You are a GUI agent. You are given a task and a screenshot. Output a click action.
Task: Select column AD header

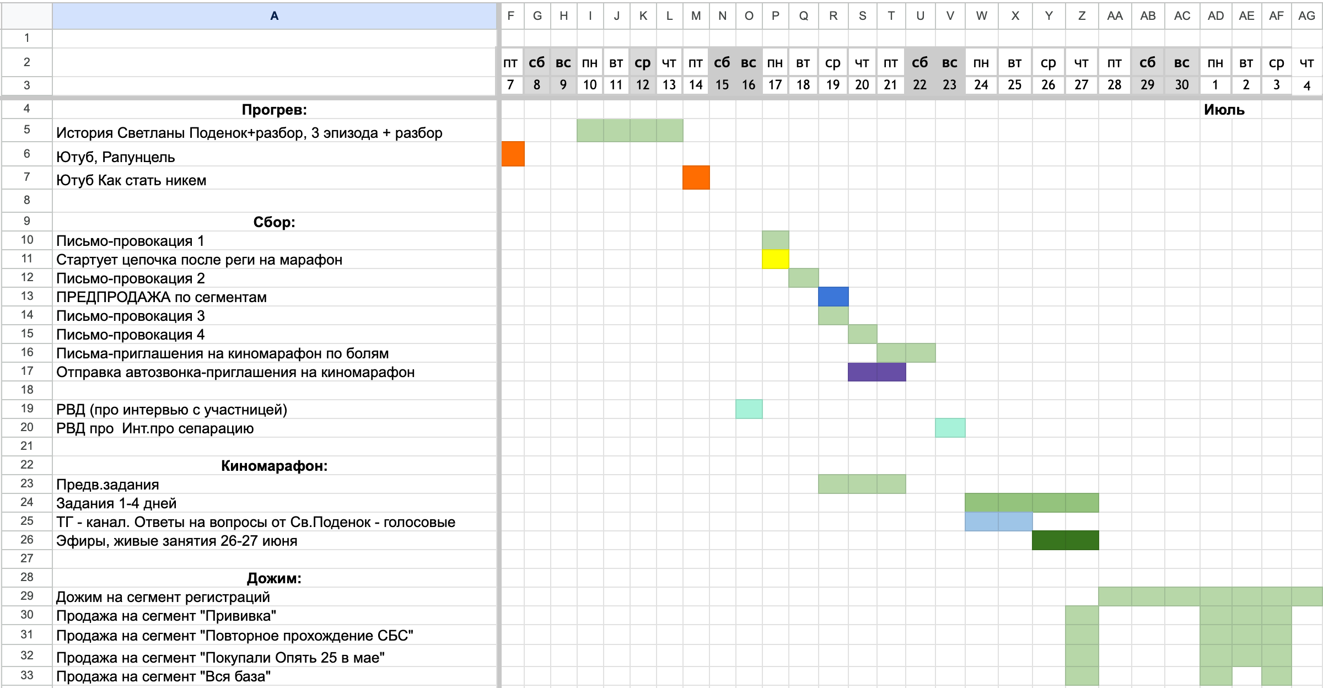click(1216, 15)
